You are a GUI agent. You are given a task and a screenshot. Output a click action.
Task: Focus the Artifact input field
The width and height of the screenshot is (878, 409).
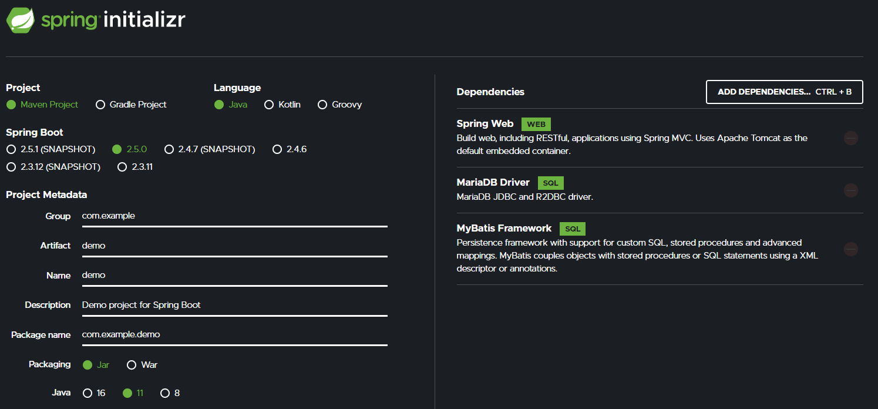[x=235, y=246]
